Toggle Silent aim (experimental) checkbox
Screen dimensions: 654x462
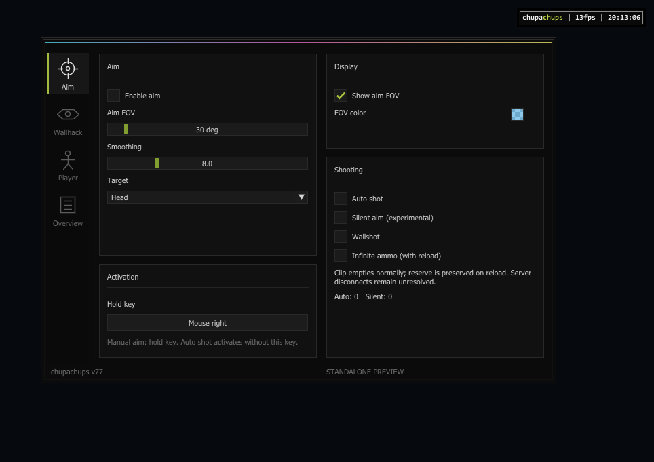click(341, 218)
